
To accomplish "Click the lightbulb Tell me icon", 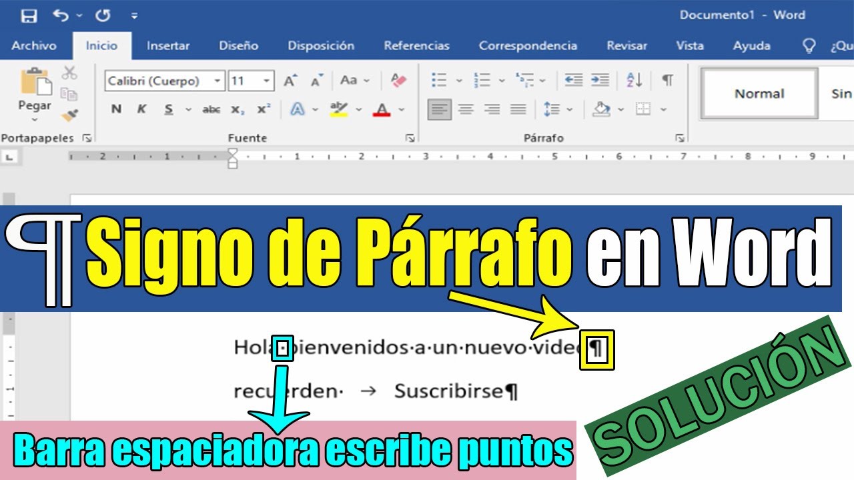I will pyautogui.click(x=809, y=46).
